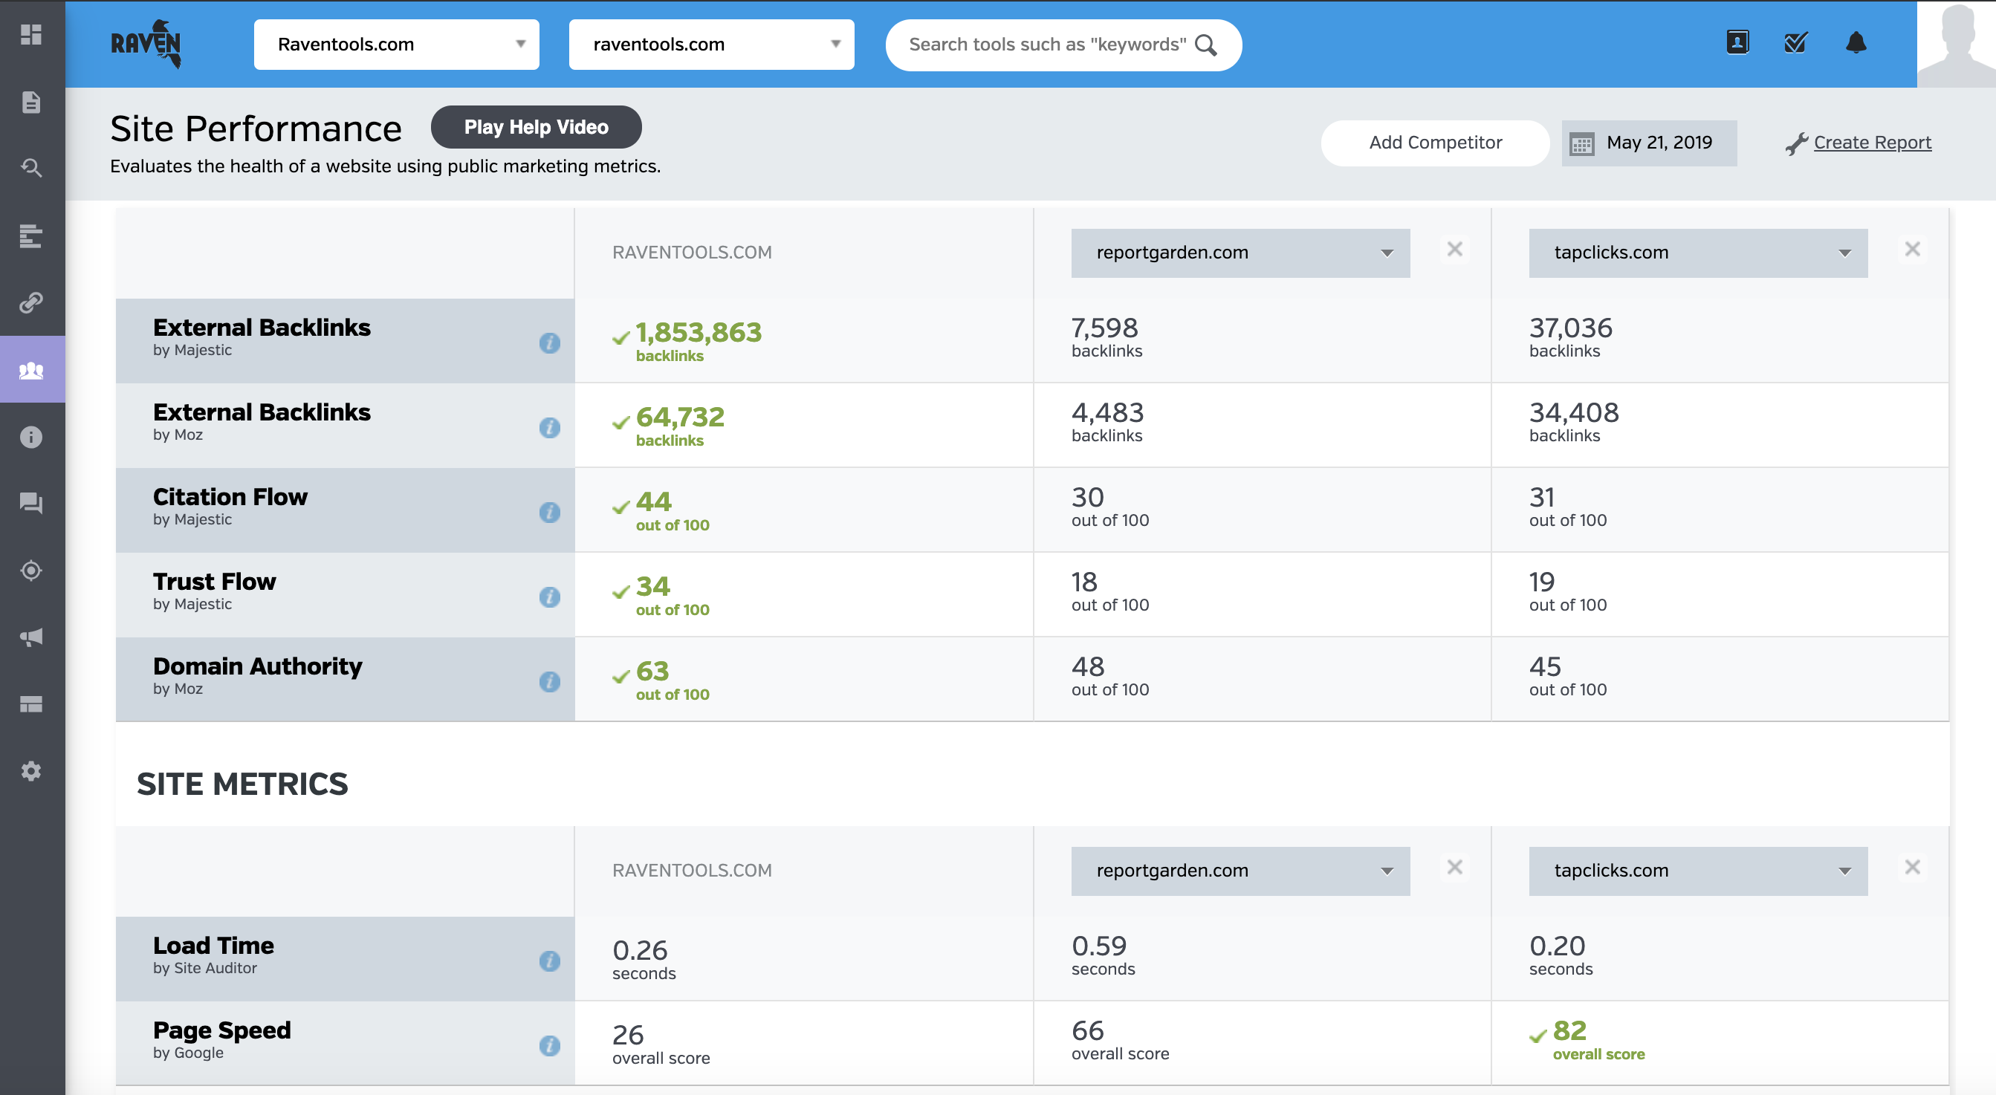
Task: Open the link-building icon in the sidebar
Action: [x=32, y=302]
